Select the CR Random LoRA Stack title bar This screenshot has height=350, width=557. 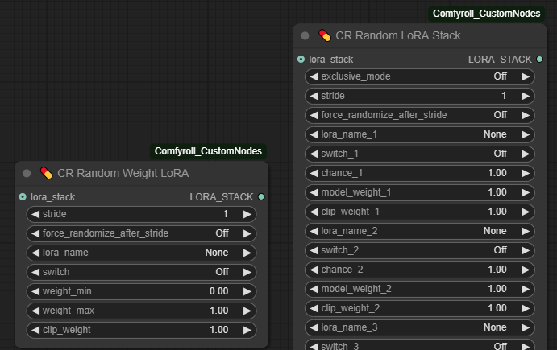pos(419,36)
